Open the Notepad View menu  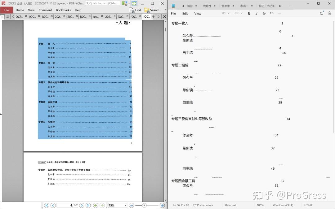198,13
